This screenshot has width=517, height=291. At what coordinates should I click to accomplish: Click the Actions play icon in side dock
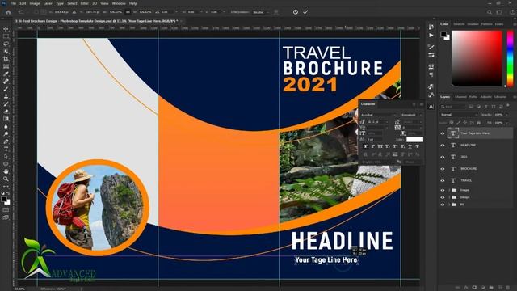click(x=431, y=35)
